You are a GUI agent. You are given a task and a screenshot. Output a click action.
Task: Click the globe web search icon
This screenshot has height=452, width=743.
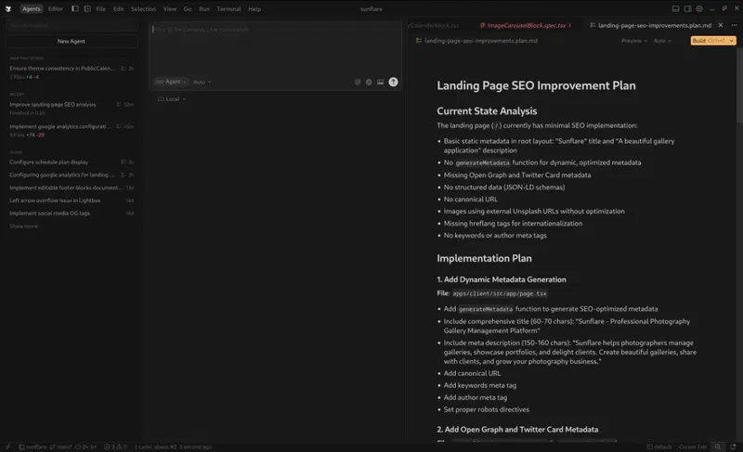click(x=369, y=82)
